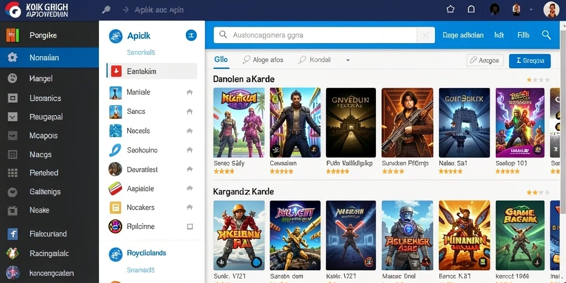Open the Seneo Sally game thumbnail
The image size is (566, 283).
(x=239, y=123)
